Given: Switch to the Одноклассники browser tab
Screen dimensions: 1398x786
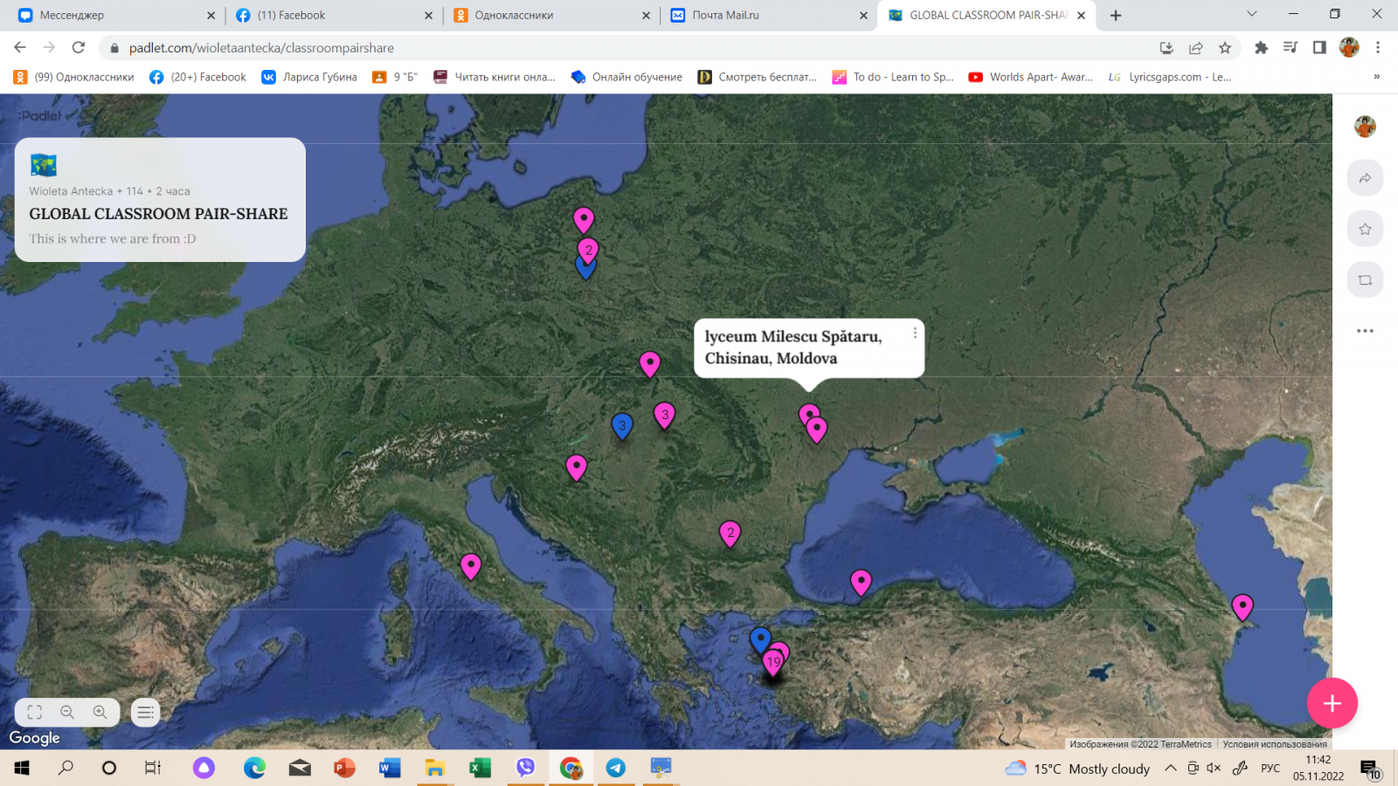Looking at the screenshot, I should click(x=514, y=15).
